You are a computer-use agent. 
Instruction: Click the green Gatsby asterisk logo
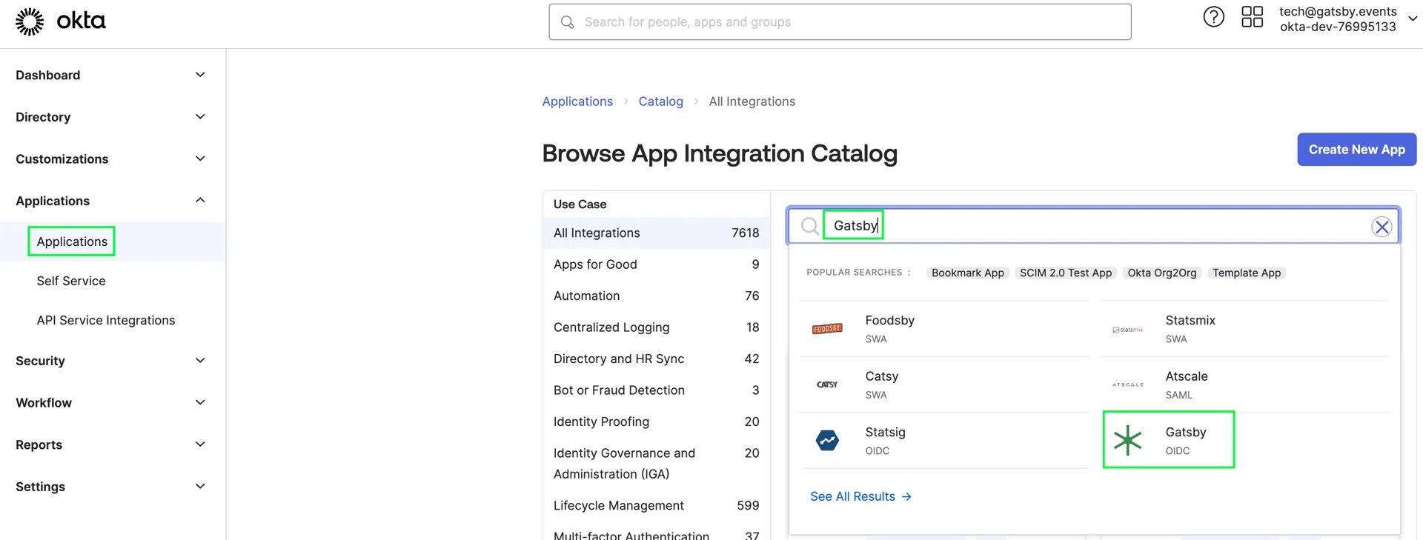click(x=1127, y=440)
